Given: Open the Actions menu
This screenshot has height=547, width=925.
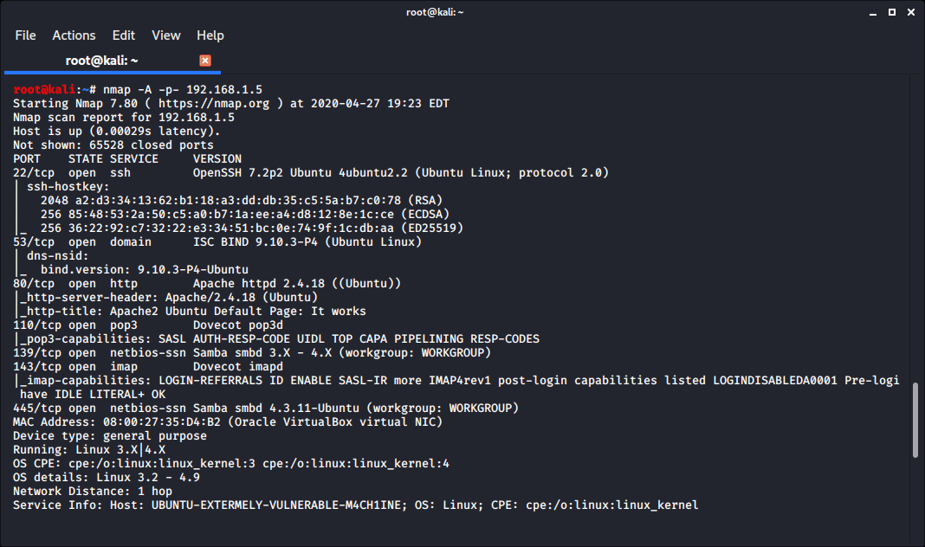Looking at the screenshot, I should point(74,35).
